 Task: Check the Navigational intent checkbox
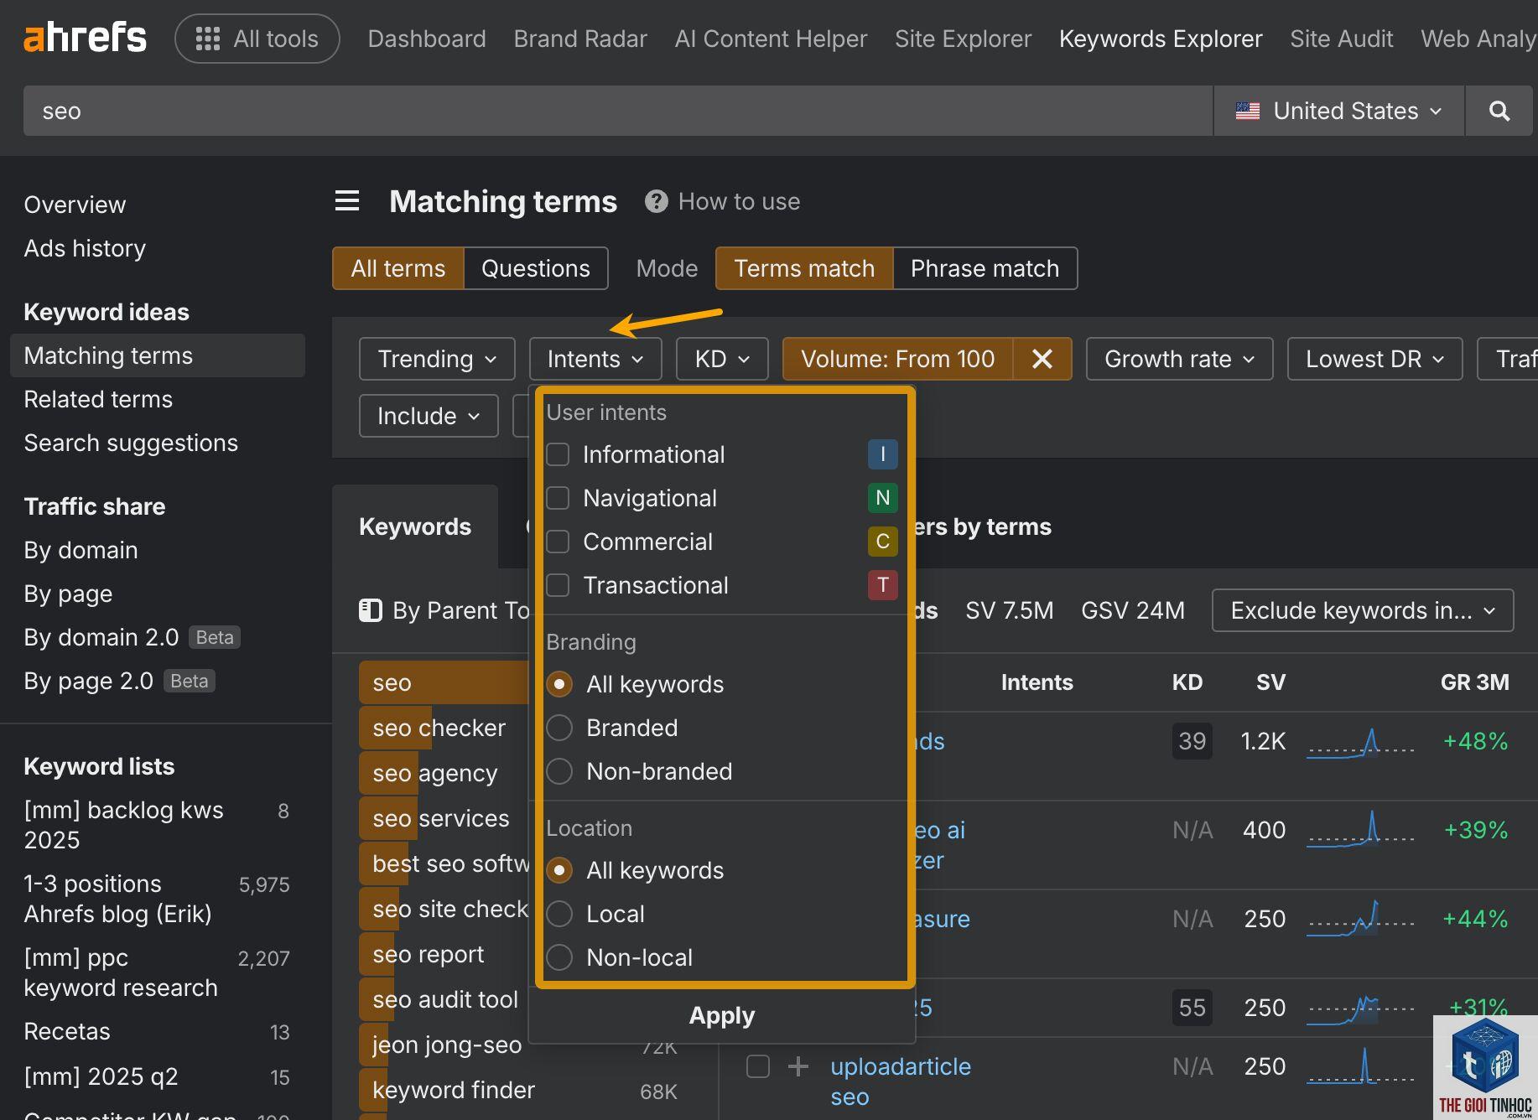(558, 498)
